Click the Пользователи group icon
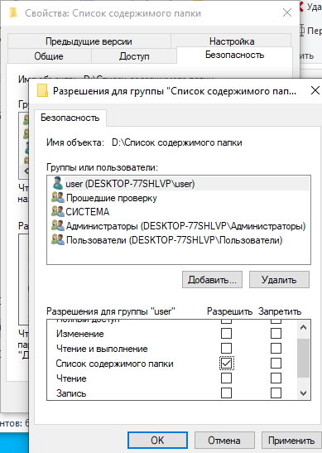 (58, 239)
